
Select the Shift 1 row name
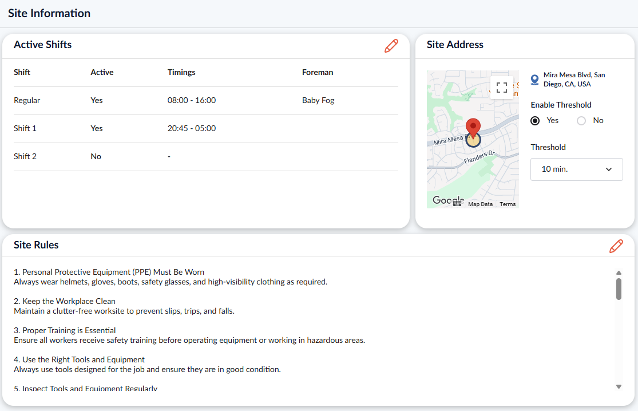click(x=25, y=129)
